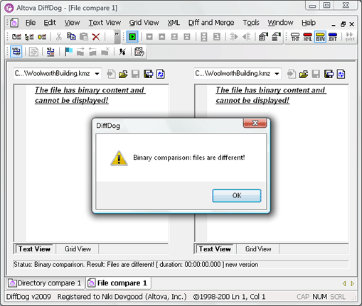Expand the toolbar overflow chevron
Screen dimensions: 362x306
coord(117,37)
